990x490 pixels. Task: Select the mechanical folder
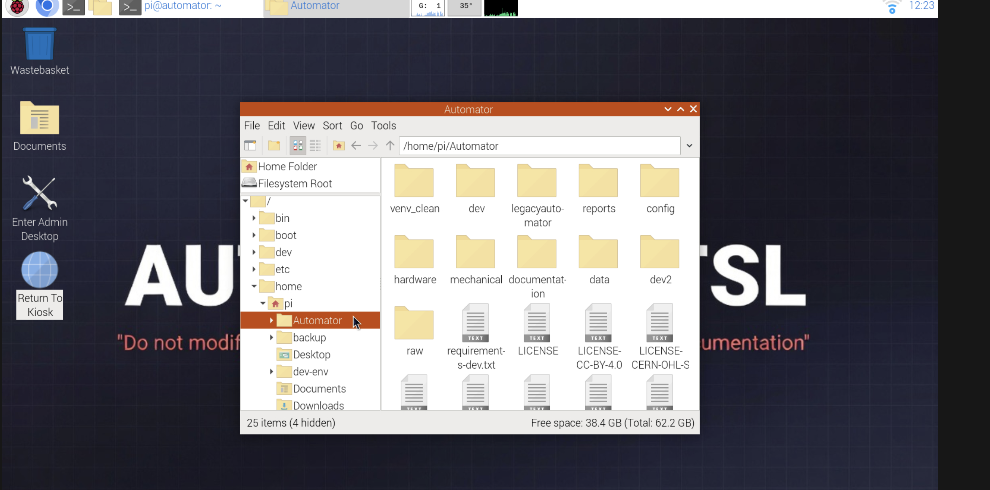point(476,260)
